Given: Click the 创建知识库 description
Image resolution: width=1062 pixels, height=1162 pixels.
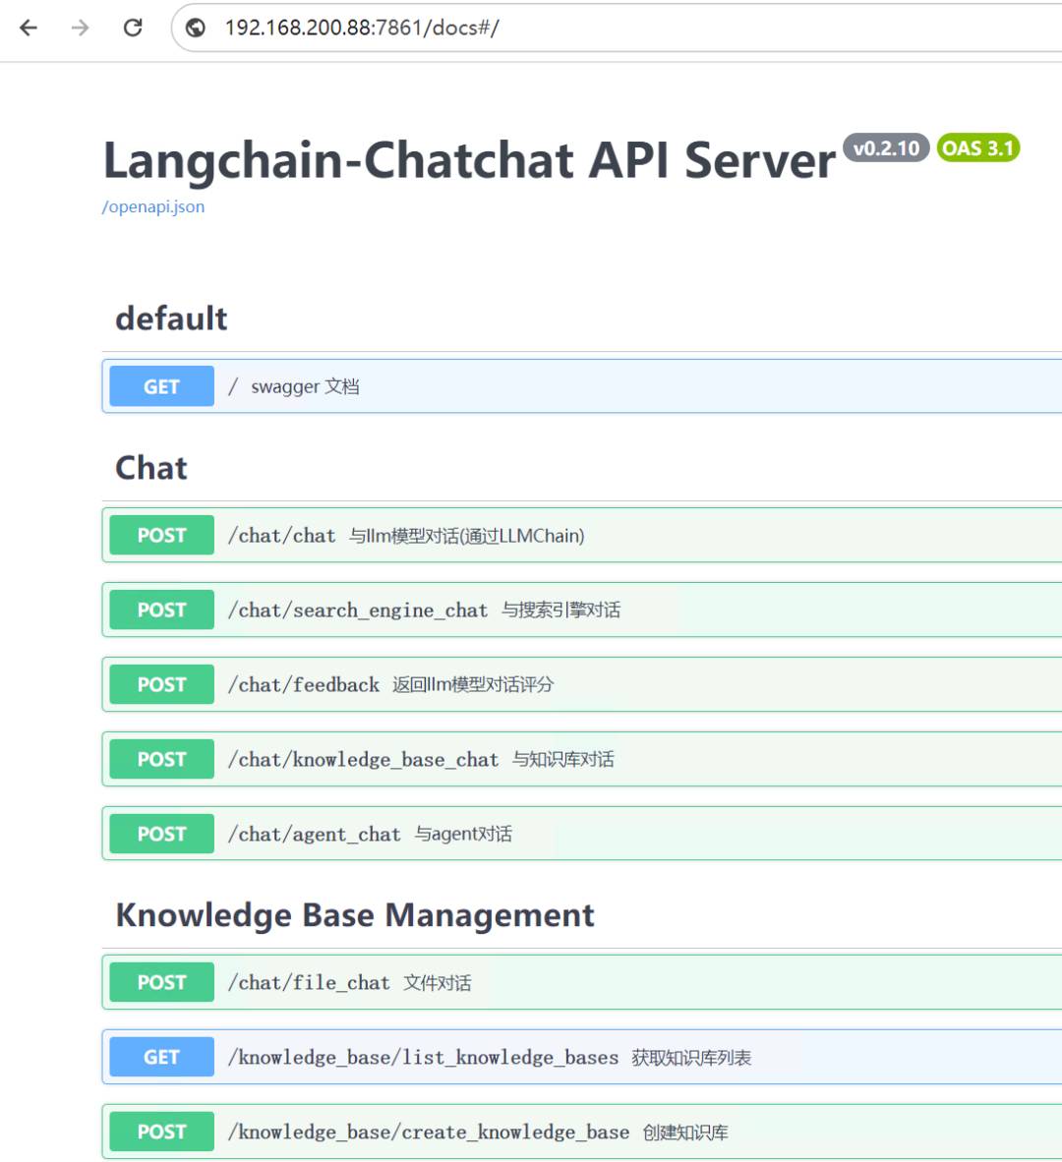Looking at the screenshot, I should [x=685, y=1133].
